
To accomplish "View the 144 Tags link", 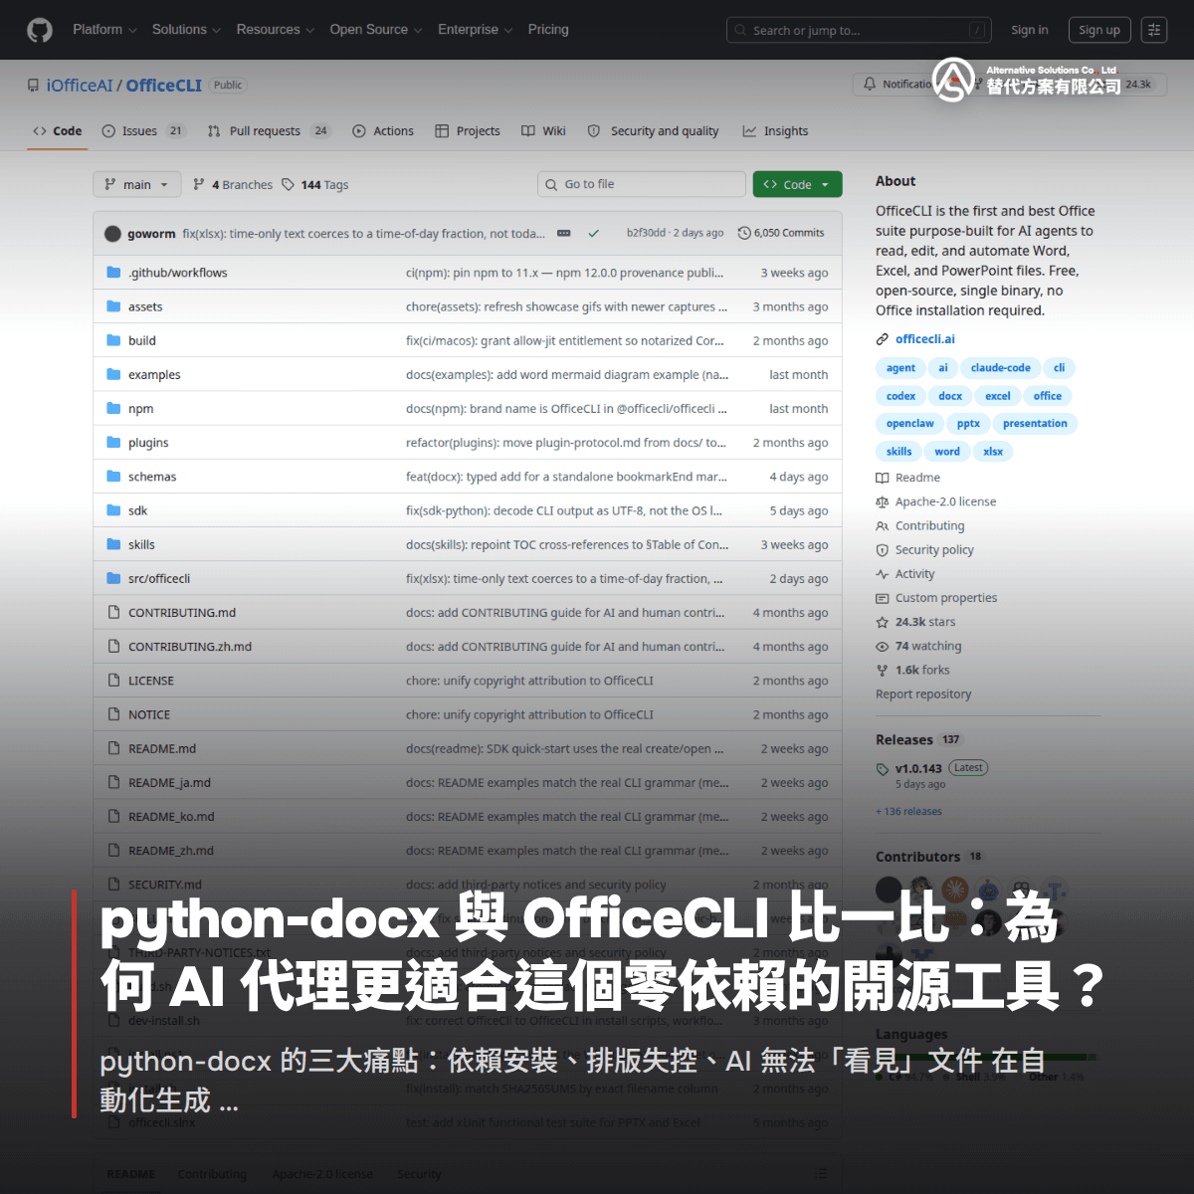I will [x=315, y=185].
